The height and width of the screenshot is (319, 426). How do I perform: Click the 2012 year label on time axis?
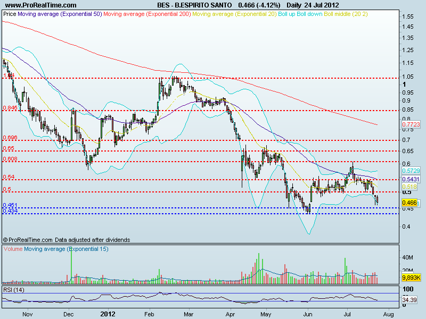tap(108, 314)
